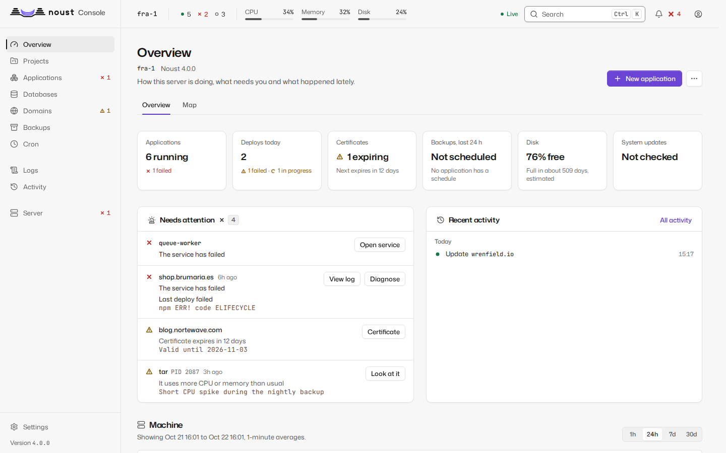This screenshot has width=726, height=453.
Task: Go to Applications in the sidebar
Action: point(60,78)
